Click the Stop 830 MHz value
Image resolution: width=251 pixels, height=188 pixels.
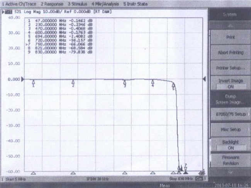pyautogui.click(x=181, y=179)
